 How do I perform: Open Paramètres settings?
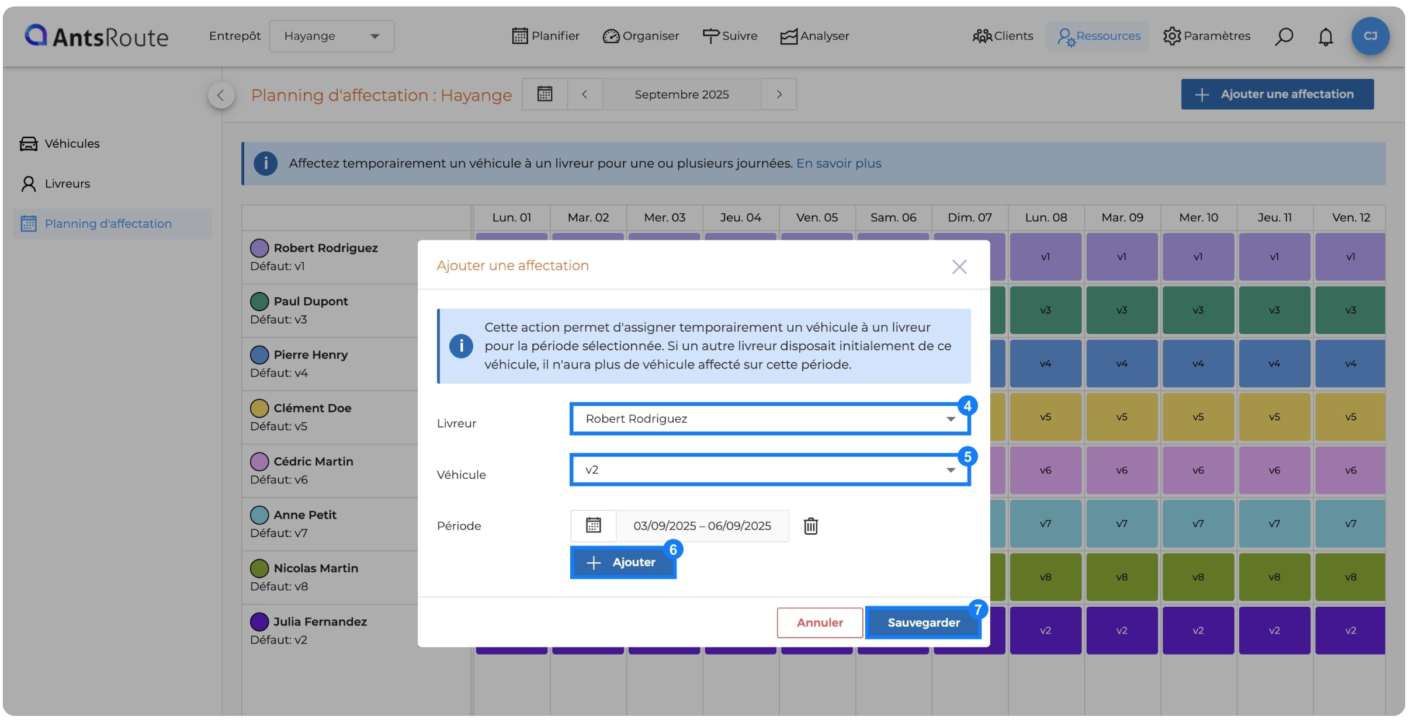(x=1206, y=36)
